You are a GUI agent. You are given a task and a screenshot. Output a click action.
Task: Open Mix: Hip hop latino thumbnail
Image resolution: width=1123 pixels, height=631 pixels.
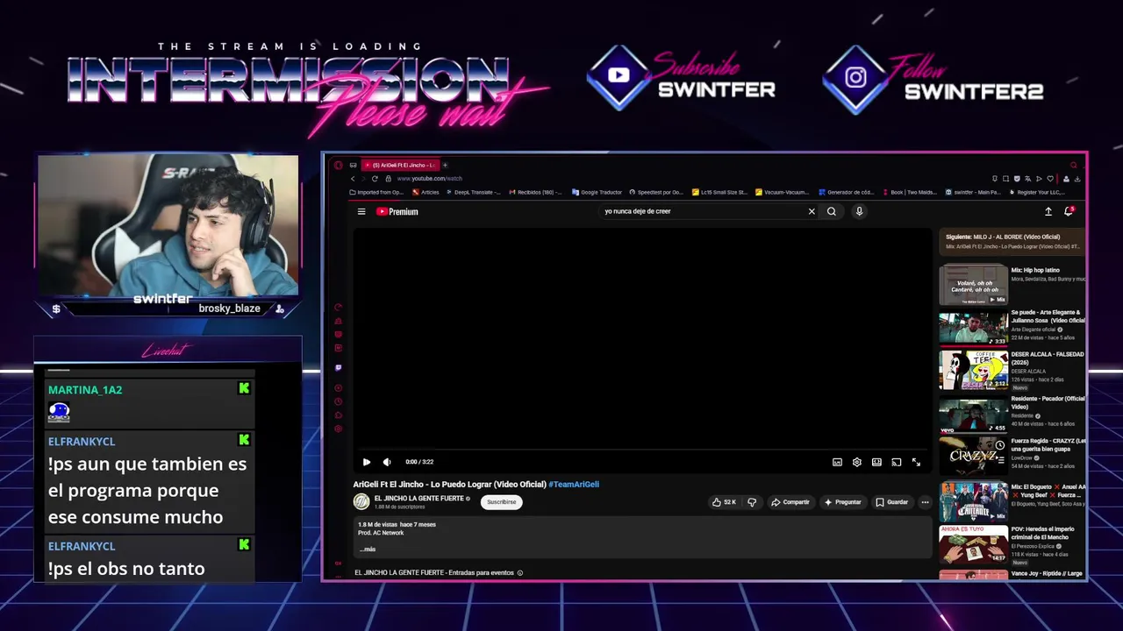click(x=973, y=285)
